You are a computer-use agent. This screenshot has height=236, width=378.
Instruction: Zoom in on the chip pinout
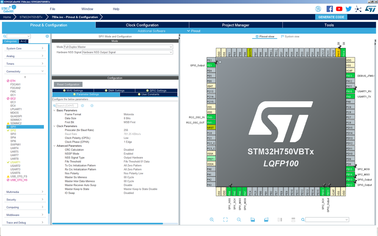[x=212, y=219]
